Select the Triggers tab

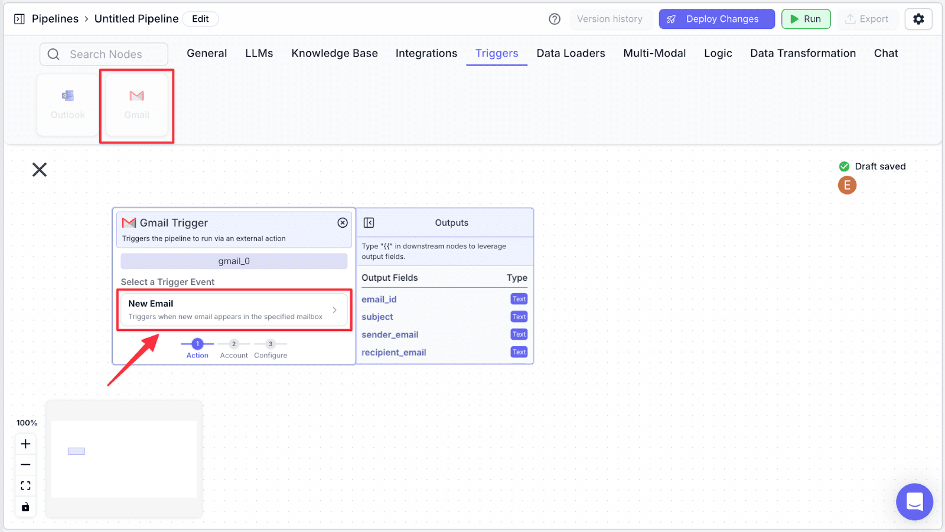click(497, 53)
